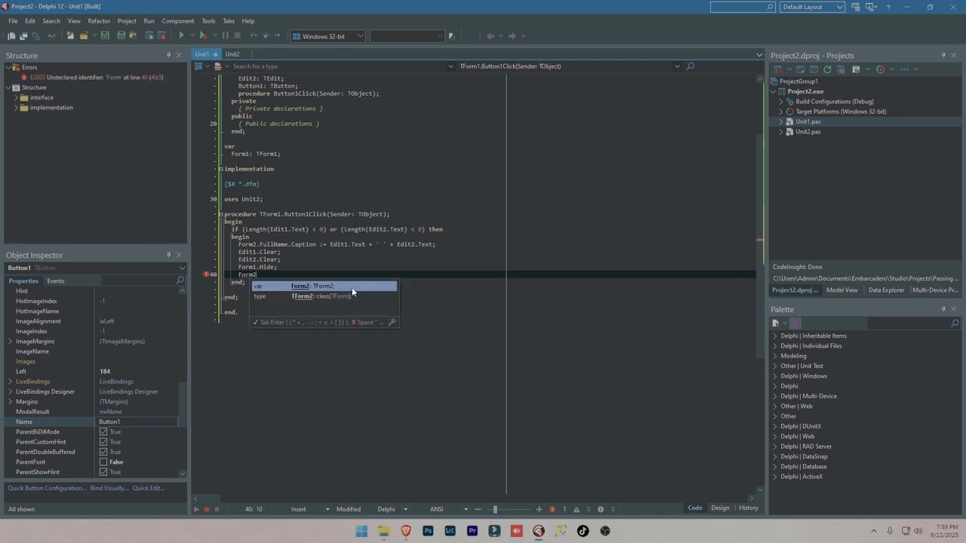Expand the Unit2.pas node in Projects
This screenshot has width=966, height=543.
[x=781, y=132]
